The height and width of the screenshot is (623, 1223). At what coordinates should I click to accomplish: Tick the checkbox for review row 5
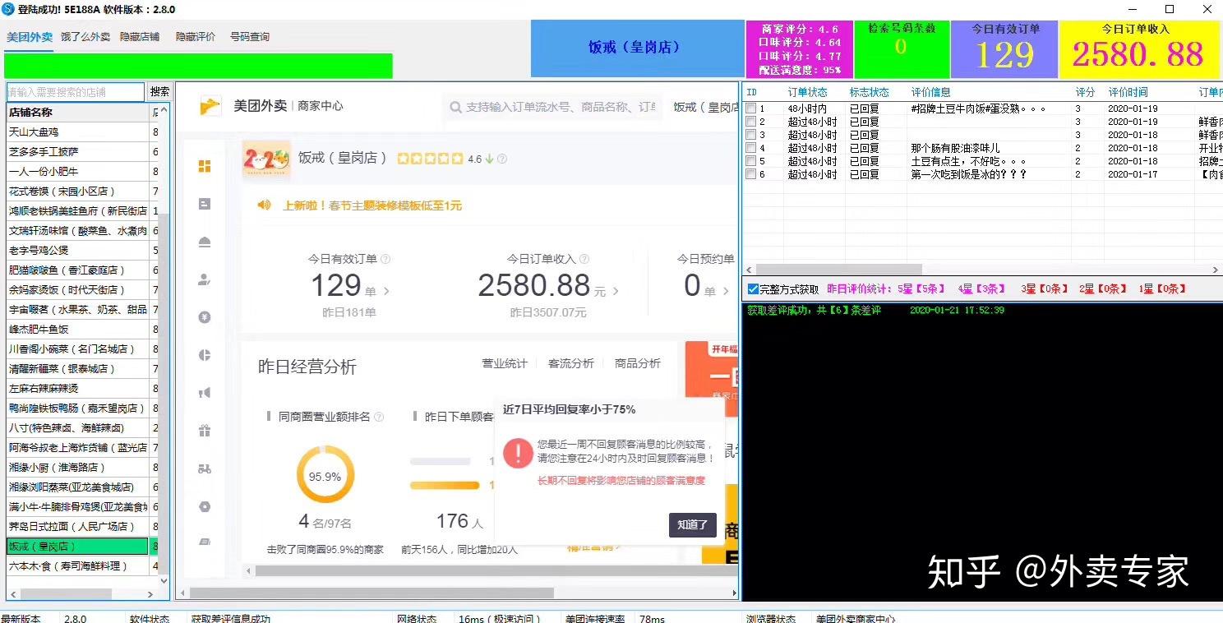[750, 161]
